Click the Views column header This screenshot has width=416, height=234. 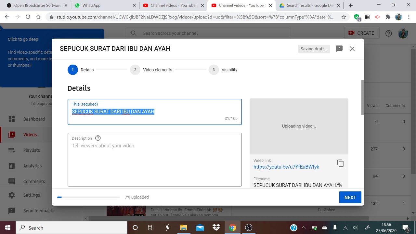372,106
